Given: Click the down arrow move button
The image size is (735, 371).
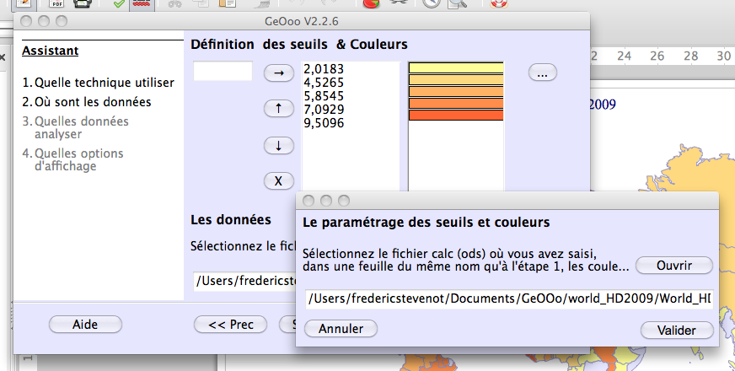Looking at the screenshot, I should pos(279,145).
